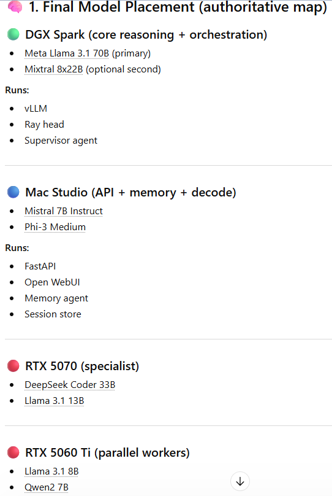Screen dimensions: 332x496
Task: Click the green circle beside DGX Spark
Action: 13,34
